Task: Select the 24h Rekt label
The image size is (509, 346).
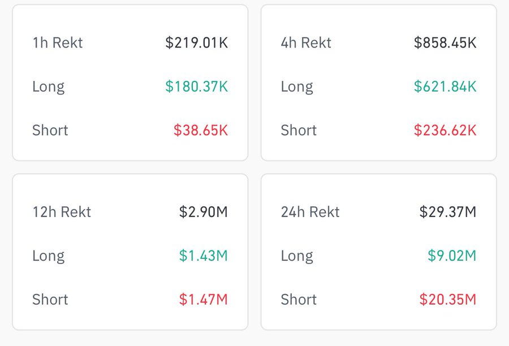Action: (x=310, y=212)
